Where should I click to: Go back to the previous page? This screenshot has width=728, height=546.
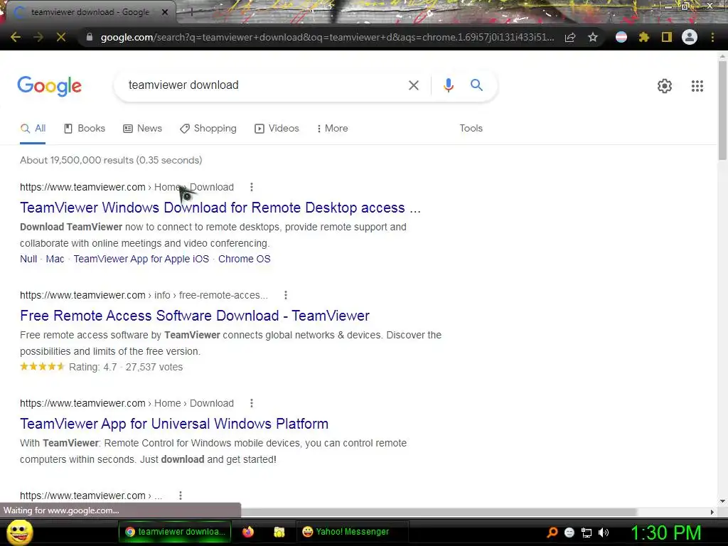point(16,37)
